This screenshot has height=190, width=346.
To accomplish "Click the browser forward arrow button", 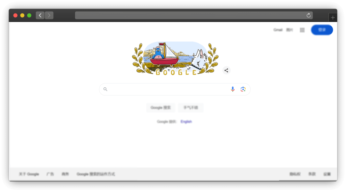I will pyautogui.click(x=49, y=16).
